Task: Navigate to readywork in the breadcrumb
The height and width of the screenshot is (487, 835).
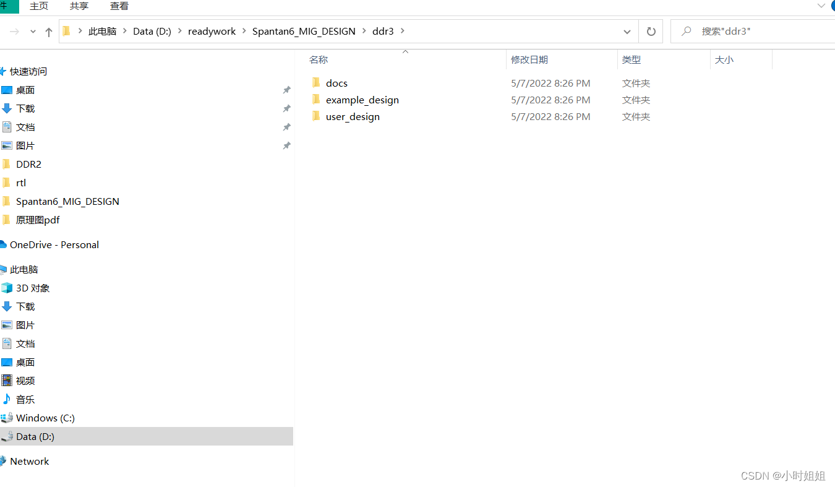Action: [212, 31]
